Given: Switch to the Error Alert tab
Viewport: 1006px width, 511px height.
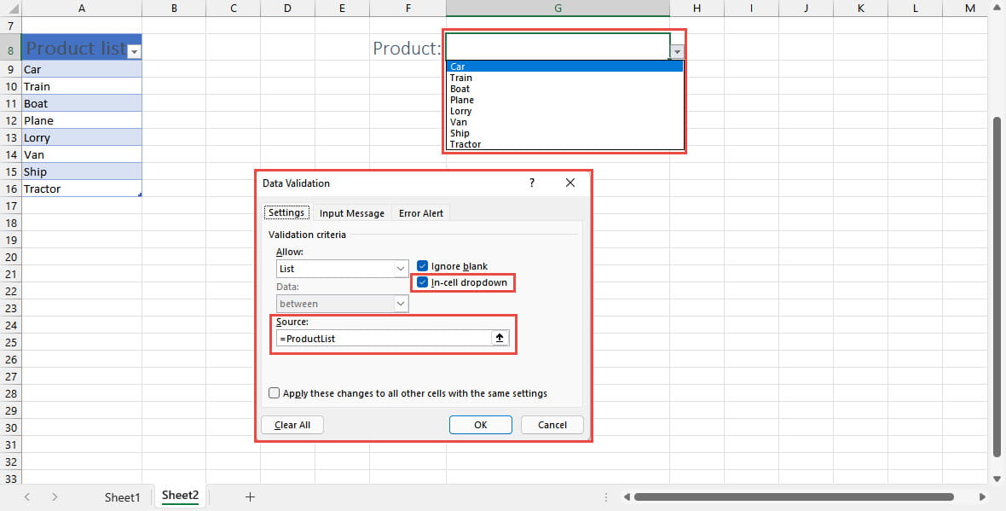Looking at the screenshot, I should [420, 213].
